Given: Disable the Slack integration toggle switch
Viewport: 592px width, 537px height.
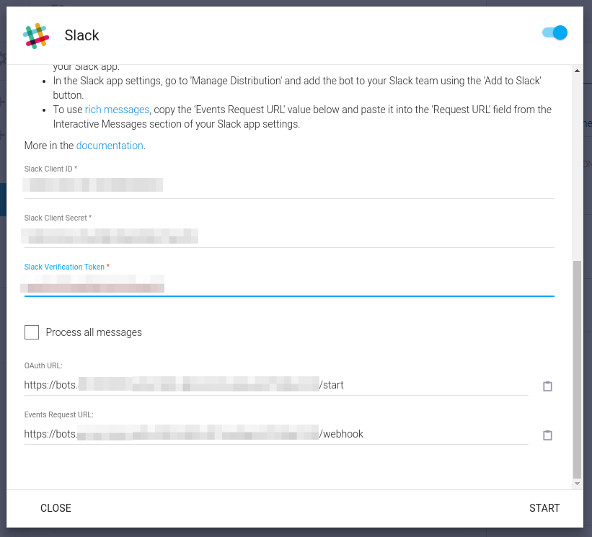Looking at the screenshot, I should point(555,33).
